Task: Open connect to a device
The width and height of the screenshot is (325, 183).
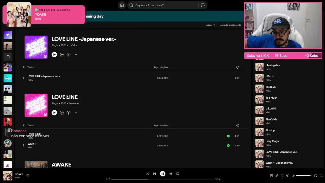Action: [x=288, y=176]
